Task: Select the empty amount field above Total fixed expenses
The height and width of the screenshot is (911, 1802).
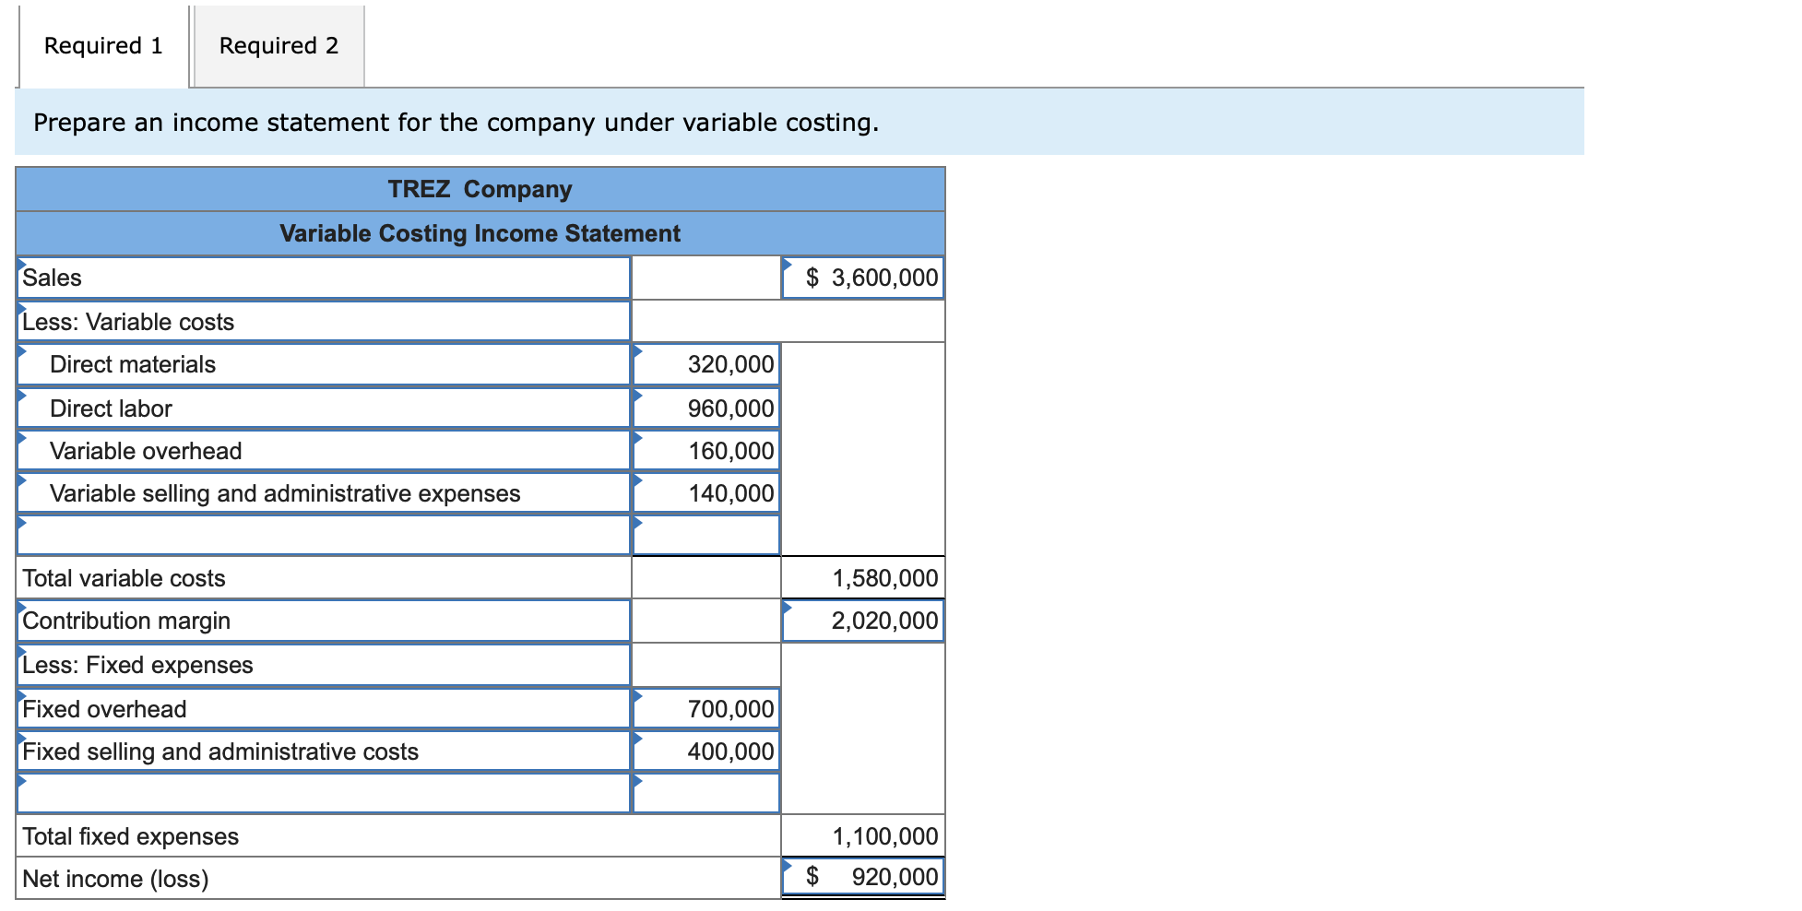Action: coord(706,793)
